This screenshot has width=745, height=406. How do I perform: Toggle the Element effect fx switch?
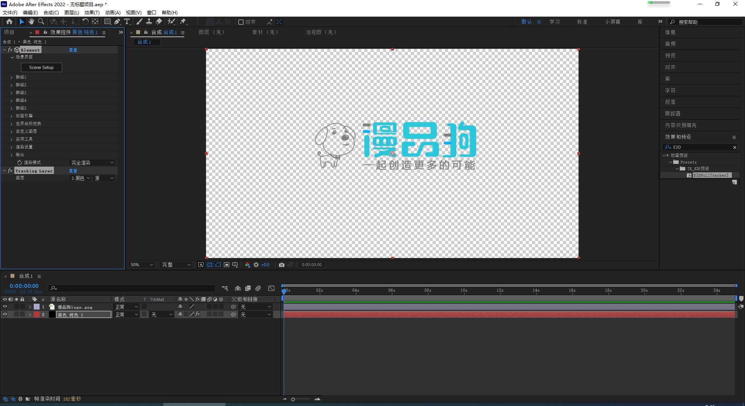[x=10, y=50]
